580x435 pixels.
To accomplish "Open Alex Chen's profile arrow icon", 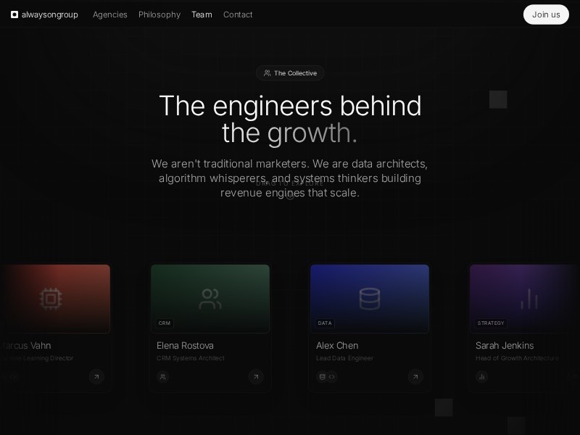I will point(415,376).
